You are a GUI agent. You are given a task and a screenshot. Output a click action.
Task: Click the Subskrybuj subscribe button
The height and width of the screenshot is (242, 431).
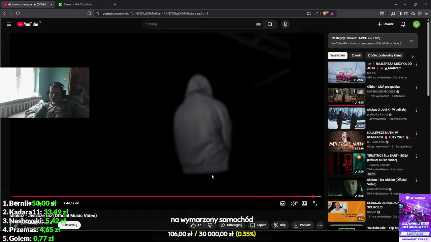point(69,225)
